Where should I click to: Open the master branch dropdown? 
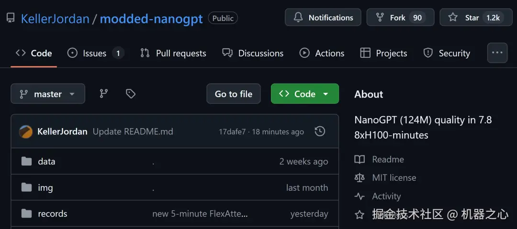pos(48,94)
